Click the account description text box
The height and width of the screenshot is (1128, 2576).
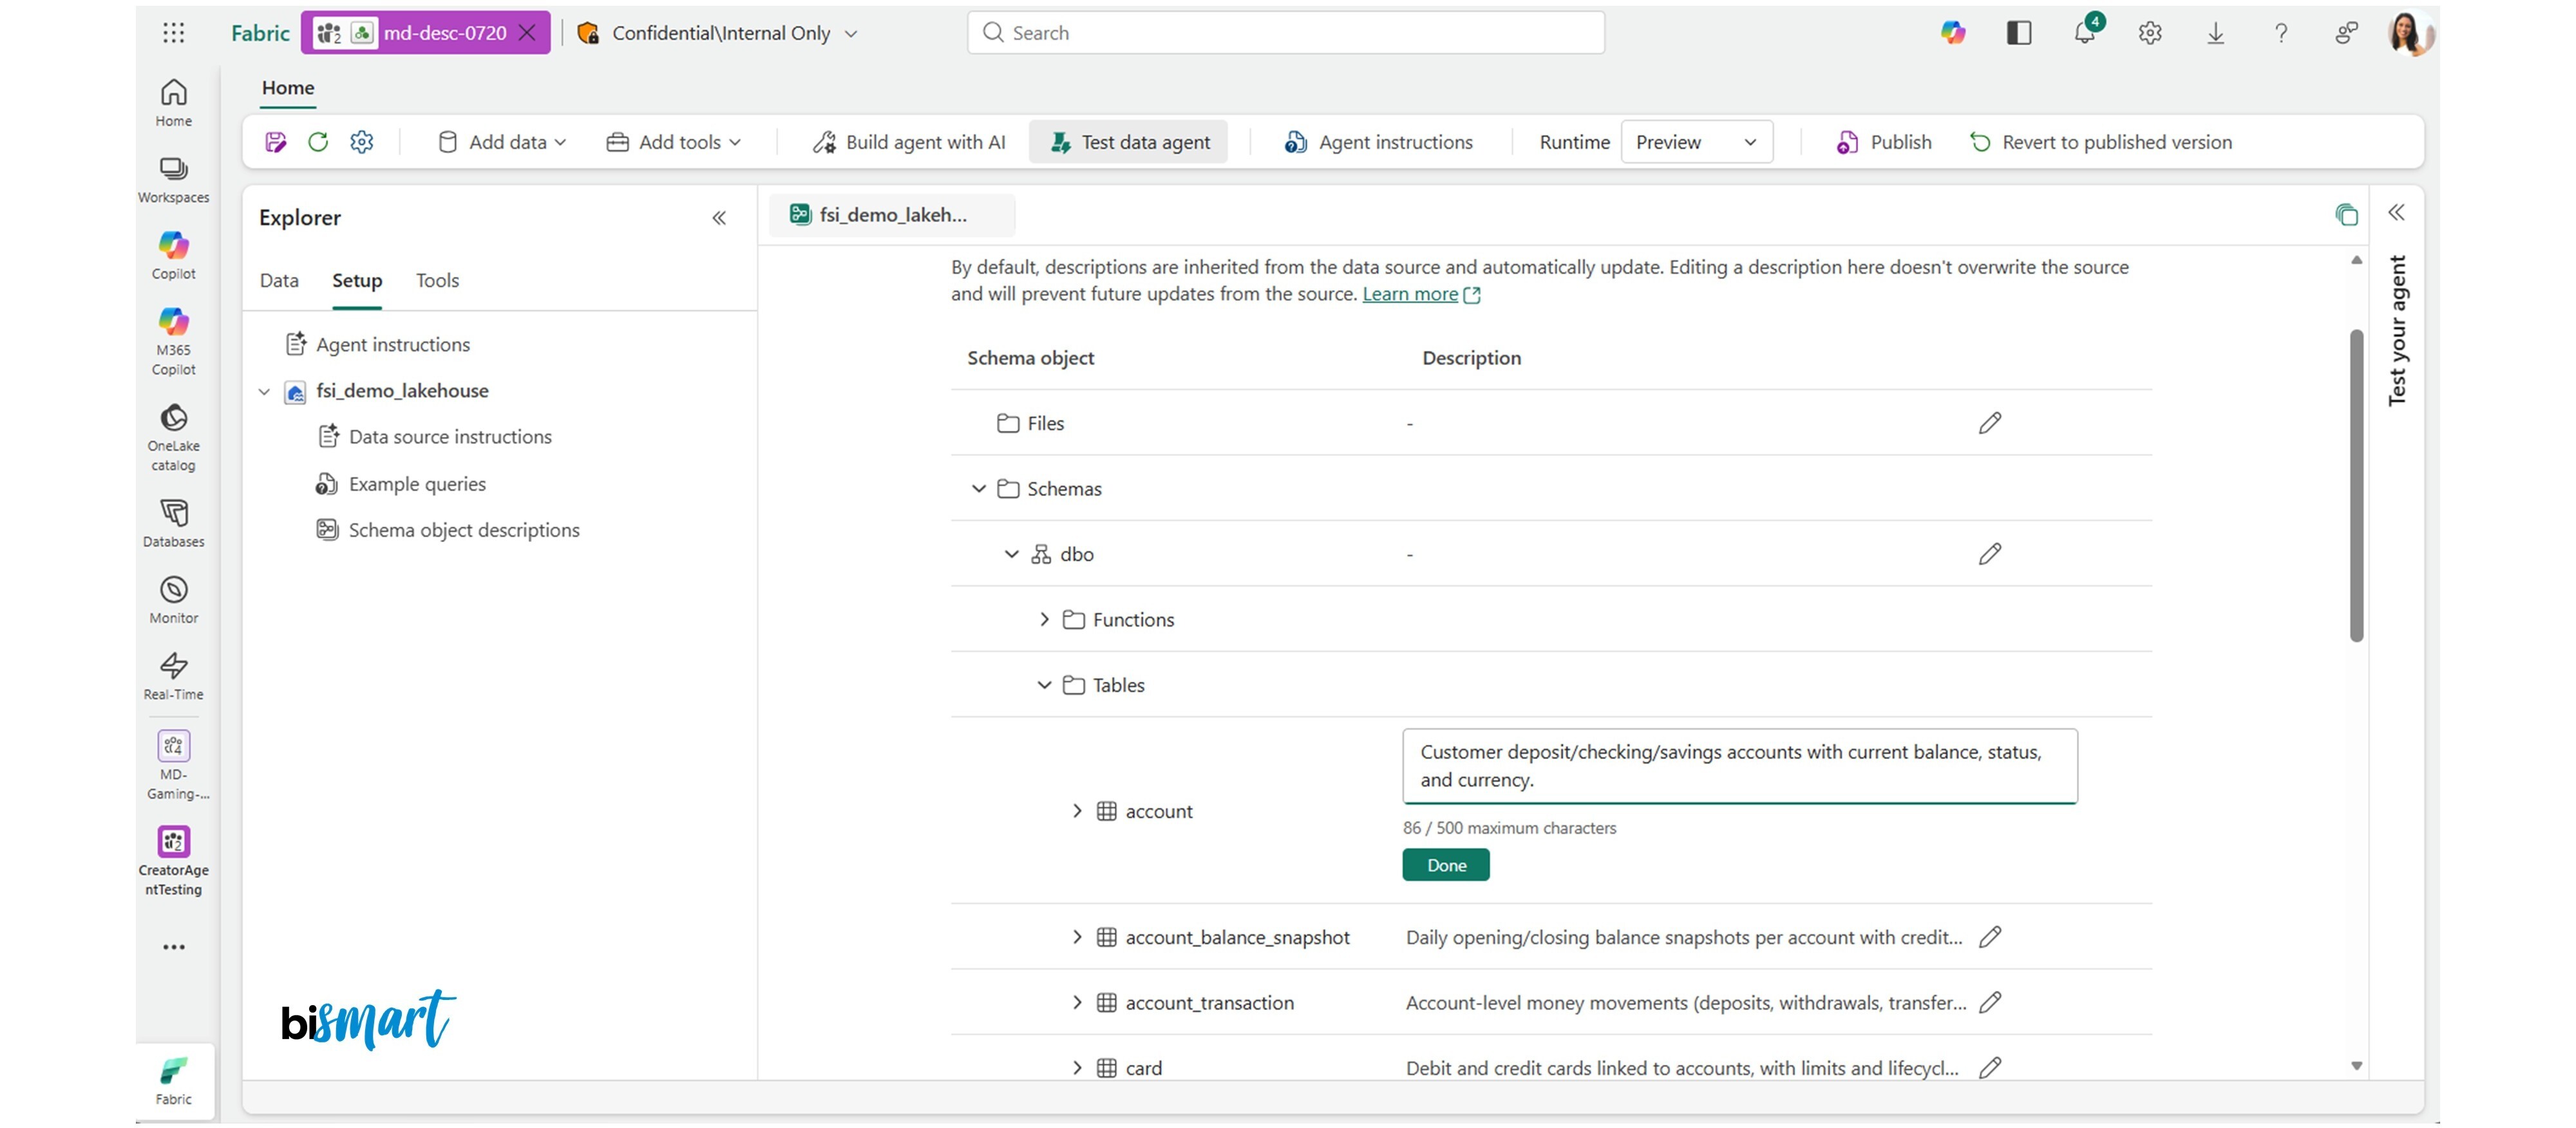(1740, 766)
